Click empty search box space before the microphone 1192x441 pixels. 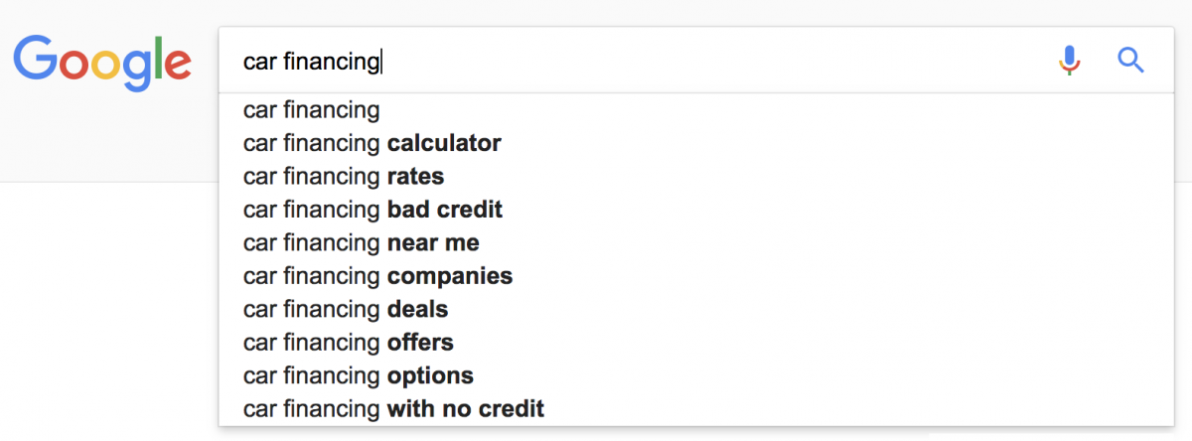[x=715, y=62]
